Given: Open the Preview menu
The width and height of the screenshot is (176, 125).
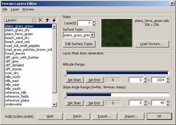Looking at the screenshot, I should click(28, 9).
